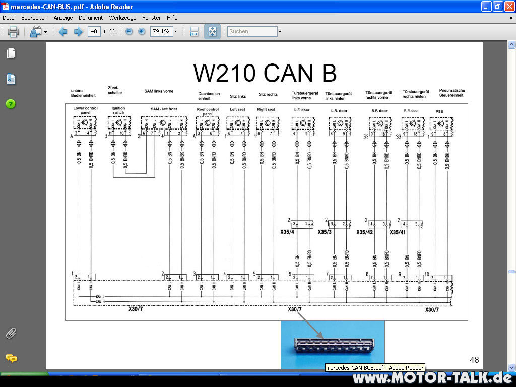The height and width of the screenshot is (387, 516).
Task: Open the Datei menu
Action: coord(9,18)
